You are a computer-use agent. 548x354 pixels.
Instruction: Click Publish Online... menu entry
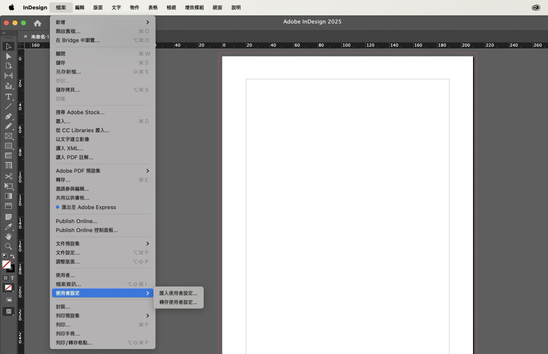[76, 221]
